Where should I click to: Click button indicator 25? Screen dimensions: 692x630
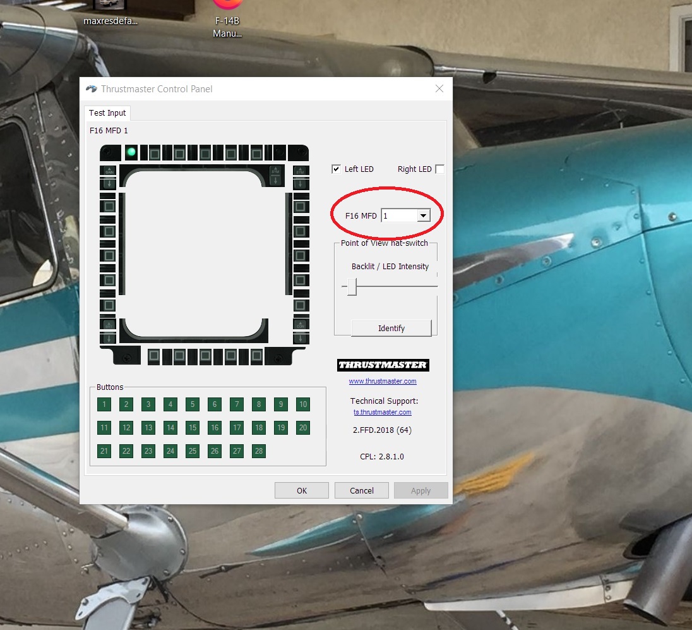tap(193, 451)
